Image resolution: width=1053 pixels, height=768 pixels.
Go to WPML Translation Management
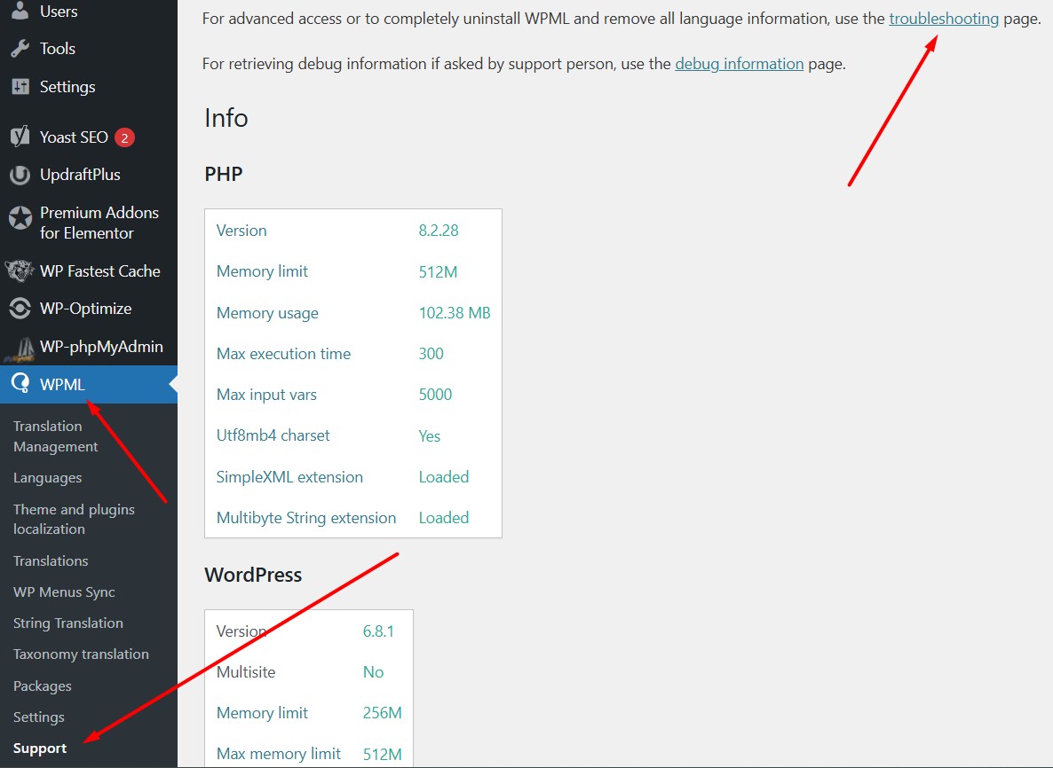click(x=56, y=436)
